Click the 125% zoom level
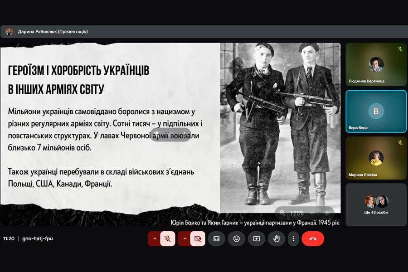The image size is (408, 272). click(x=297, y=213)
